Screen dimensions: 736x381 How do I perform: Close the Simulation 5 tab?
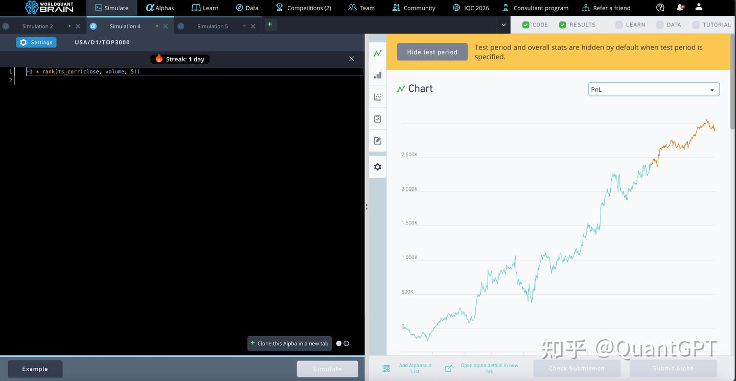pos(253,27)
